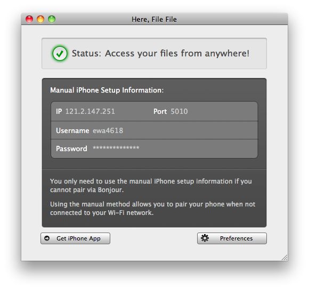This screenshot has height=290, width=309.
Task: Click the Password label
Action: coord(71,148)
